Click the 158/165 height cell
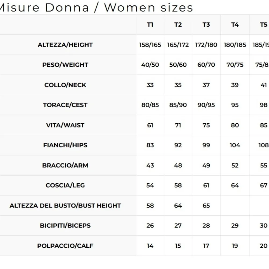This screenshot has height=269, width=269. point(150,45)
